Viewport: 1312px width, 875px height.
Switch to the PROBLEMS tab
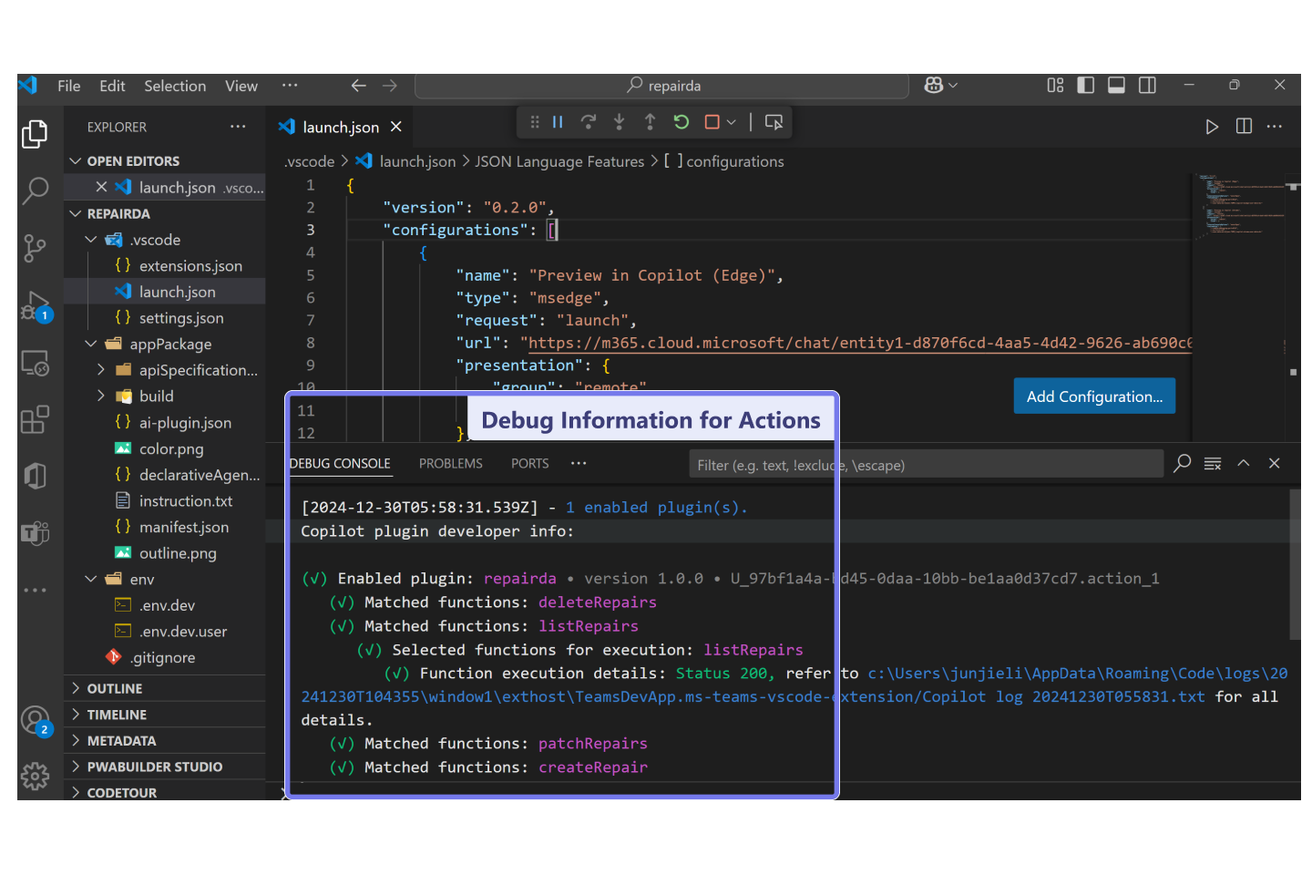451,464
